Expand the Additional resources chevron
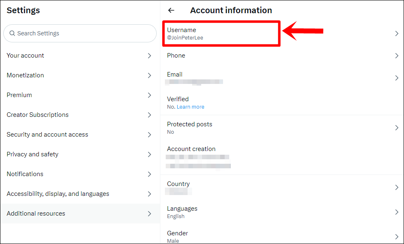 coord(149,213)
